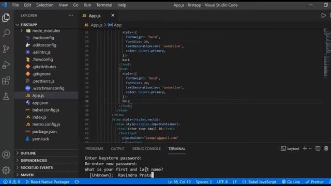Image resolution: width=331 pixels, height=186 pixels.
Task: Expand the node_modules folder
Action: [47, 31]
